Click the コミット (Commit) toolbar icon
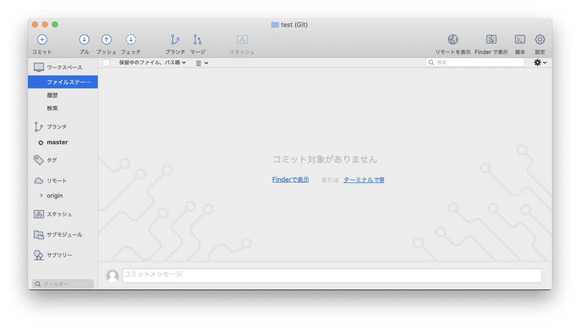Screen dimensions: 580x327 (x=42, y=40)
